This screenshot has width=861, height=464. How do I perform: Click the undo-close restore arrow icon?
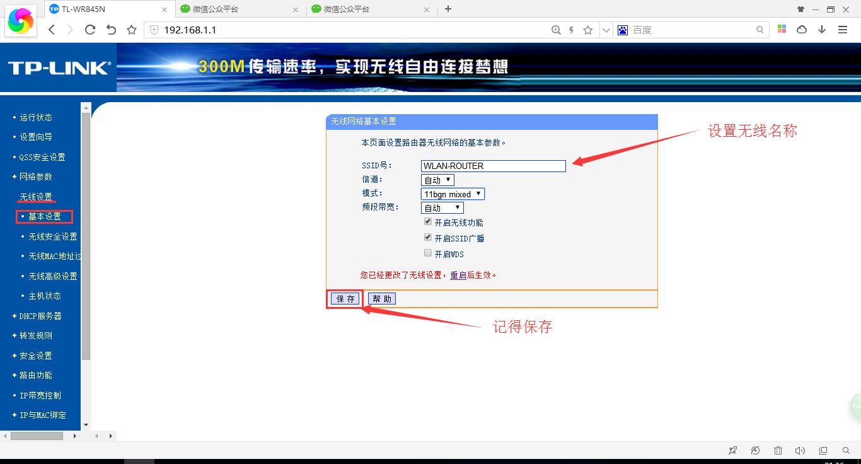[111, 30]
